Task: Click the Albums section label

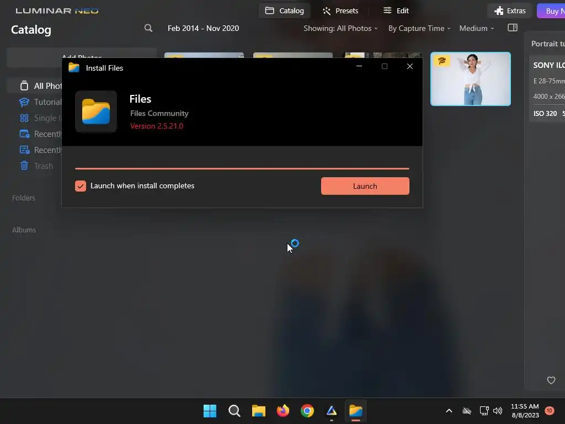Action: click(x=24, y=230)
